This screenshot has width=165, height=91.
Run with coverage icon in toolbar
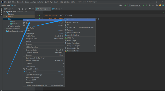(150, 5)
